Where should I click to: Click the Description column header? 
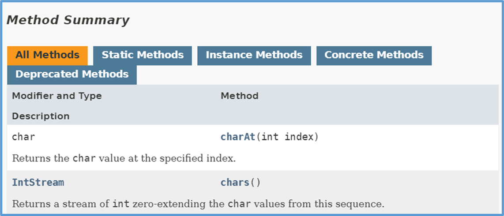41,116
